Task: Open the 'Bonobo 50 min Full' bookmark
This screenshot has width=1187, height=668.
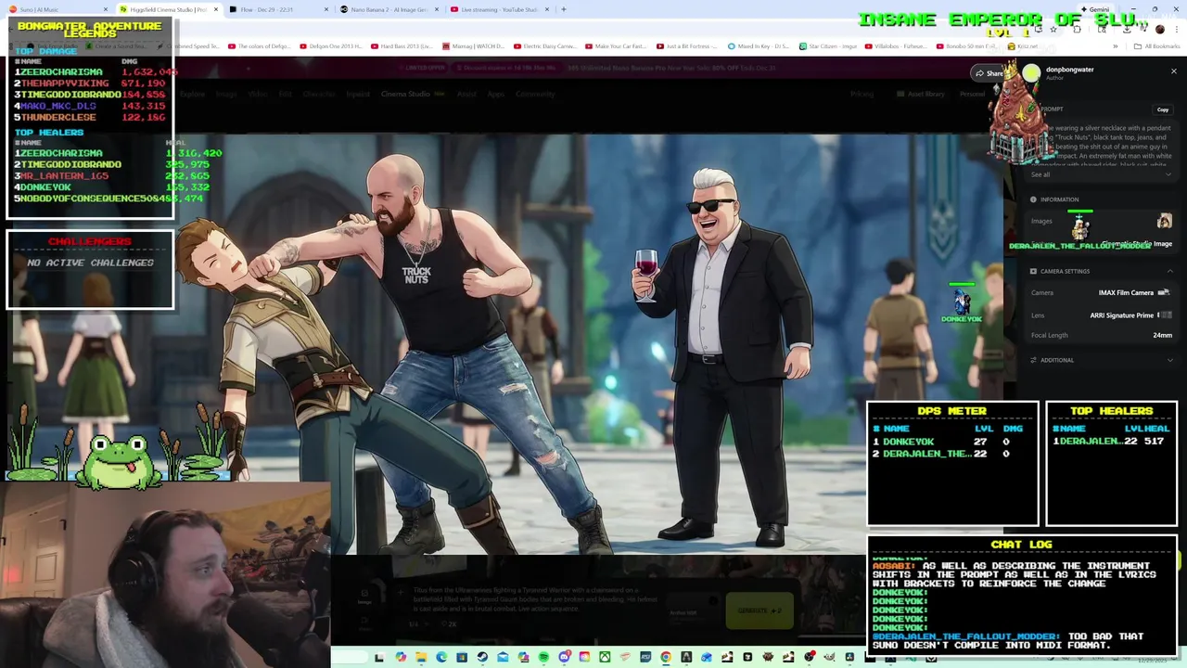Action: coord(967,46)
